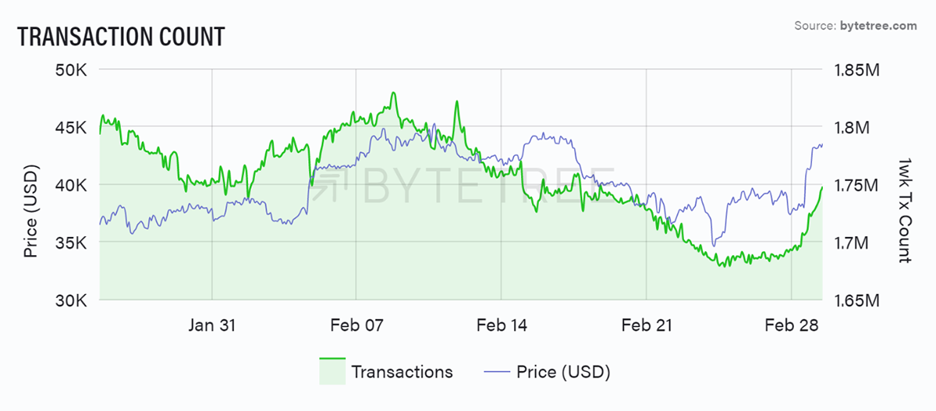
Task: Click the green Transactions legend swatch
Action: point(331,371)
